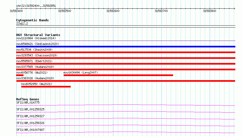Viewport: 243px width, 136px height.
Task: Open variant nsv6548421 (Sedlazeck2020) label
Action: (38, 44)
